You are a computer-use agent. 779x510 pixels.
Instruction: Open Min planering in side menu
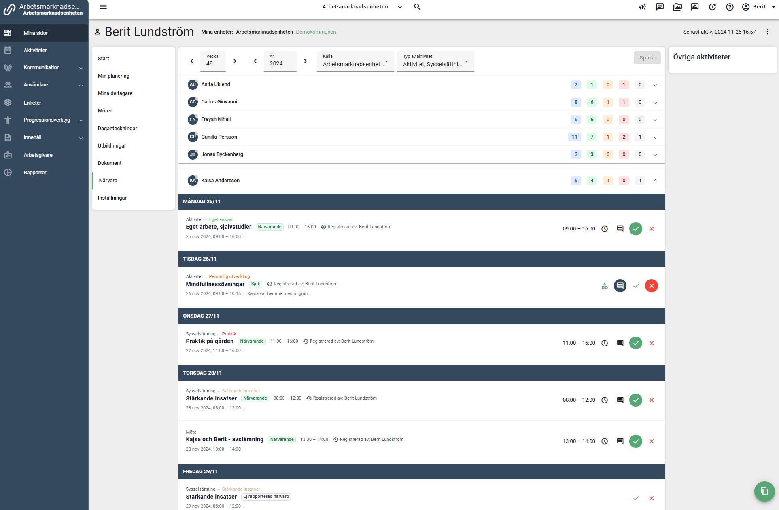tap(114, 76)
